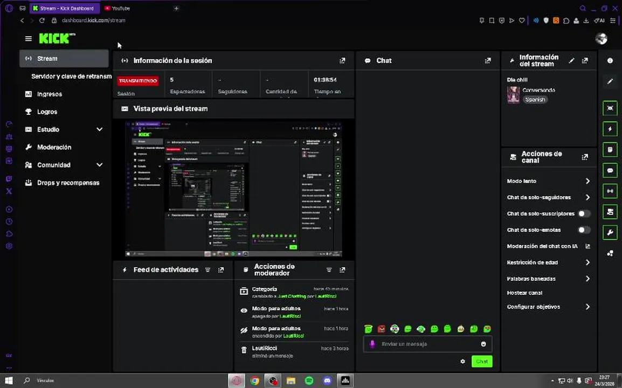Open Chat de solo-seguidores options chevron

[588, 197]
